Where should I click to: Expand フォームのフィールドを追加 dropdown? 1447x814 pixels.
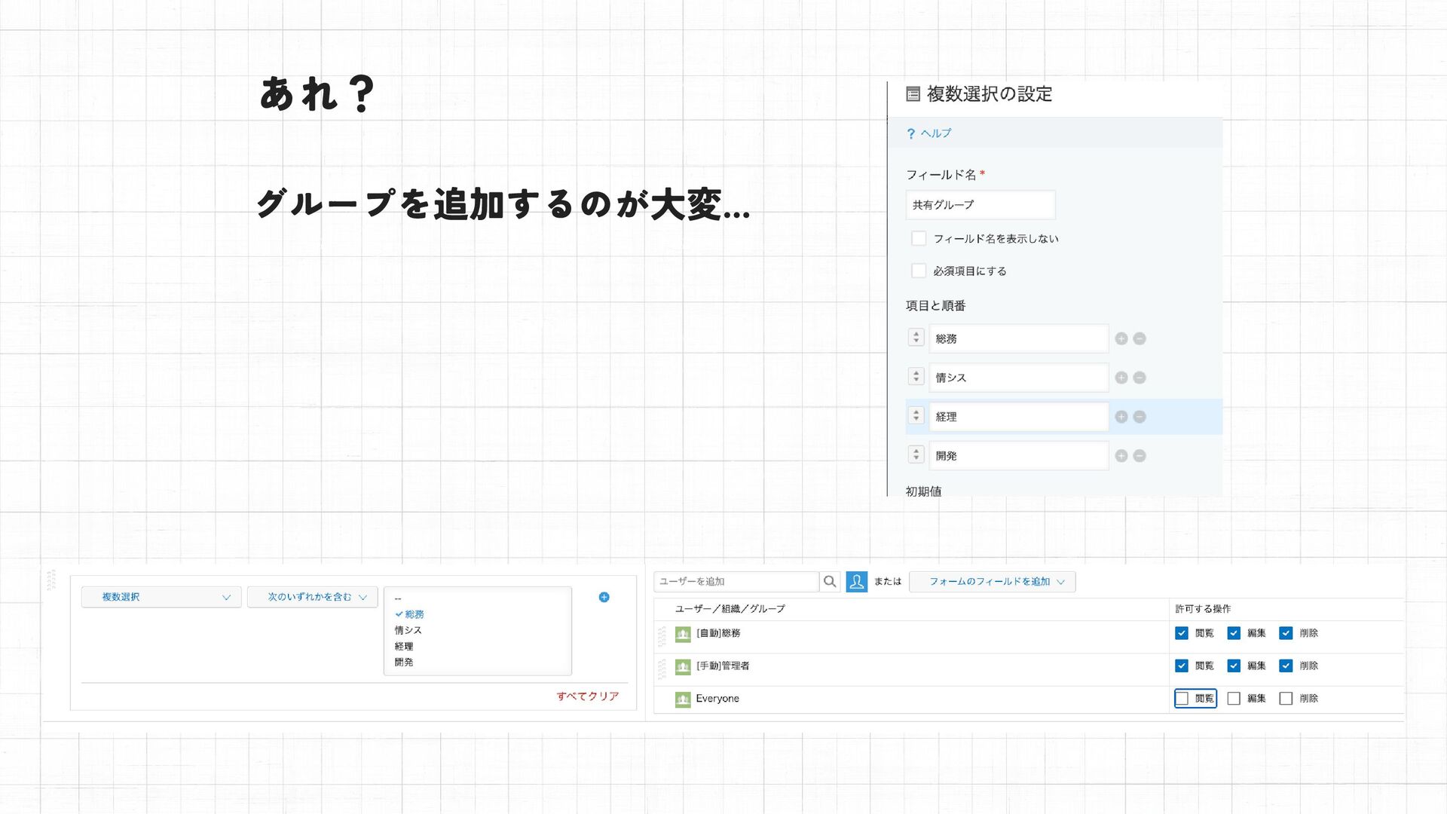click(992, 581)
